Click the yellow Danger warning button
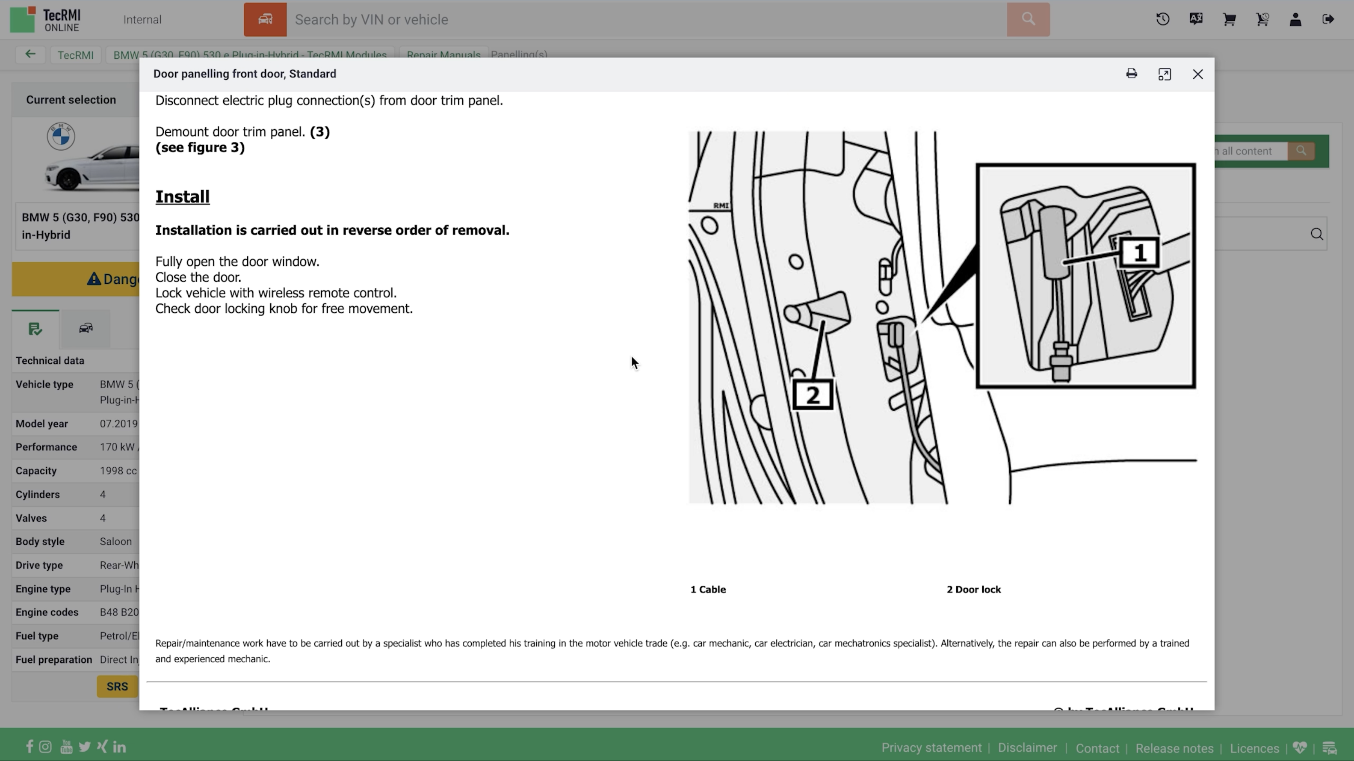This screenshot has width=1354, height=761. (76, 279)
